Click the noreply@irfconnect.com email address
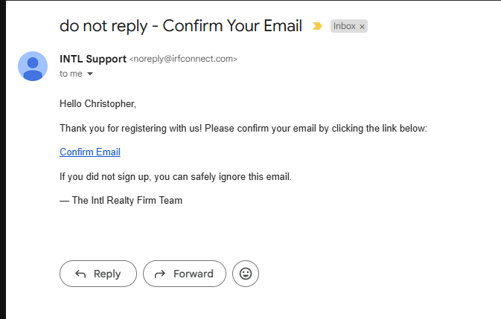The width and height of the screenshot is (501, 319). (183, 59)
